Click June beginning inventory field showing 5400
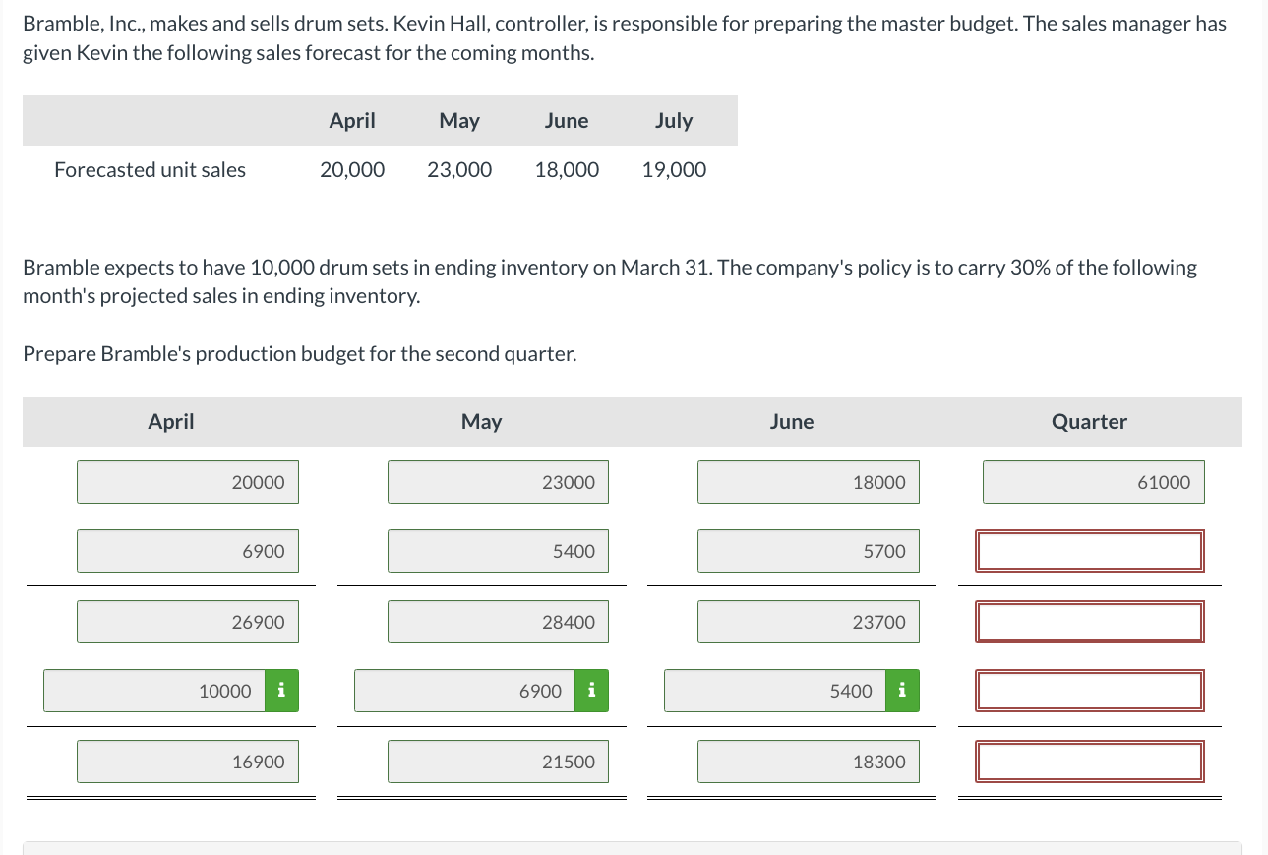The height and width of the screenshot is (855, 1268). point(776,691)
